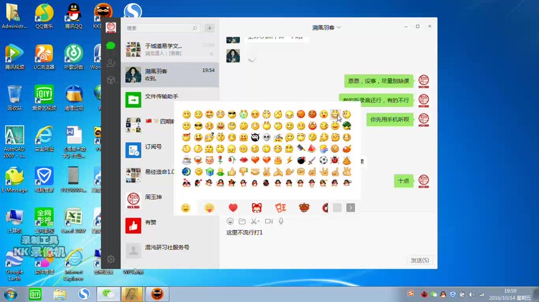Switch to the red heart favorites sticker tab

pos(233,207)
